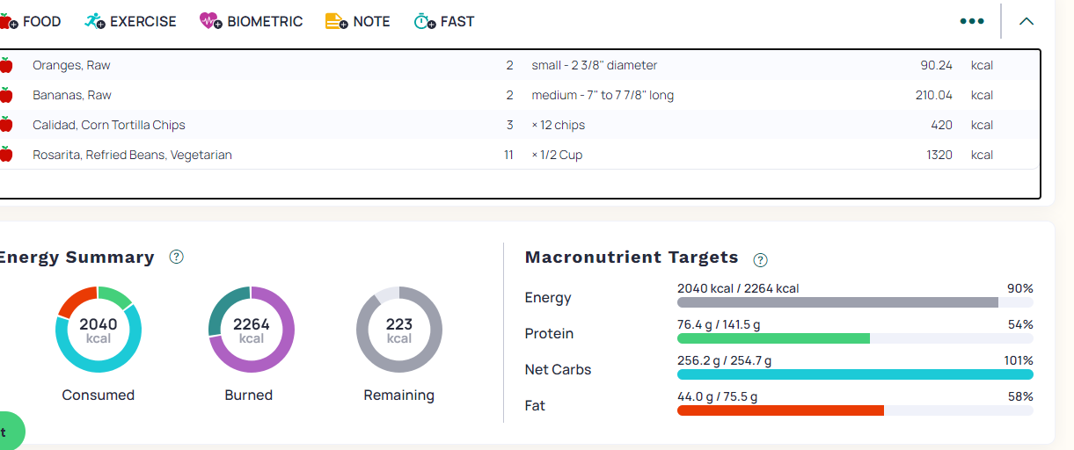1074x450 pixels.
Task: Click the add Fast timer icon
Action: pos(425,21)
